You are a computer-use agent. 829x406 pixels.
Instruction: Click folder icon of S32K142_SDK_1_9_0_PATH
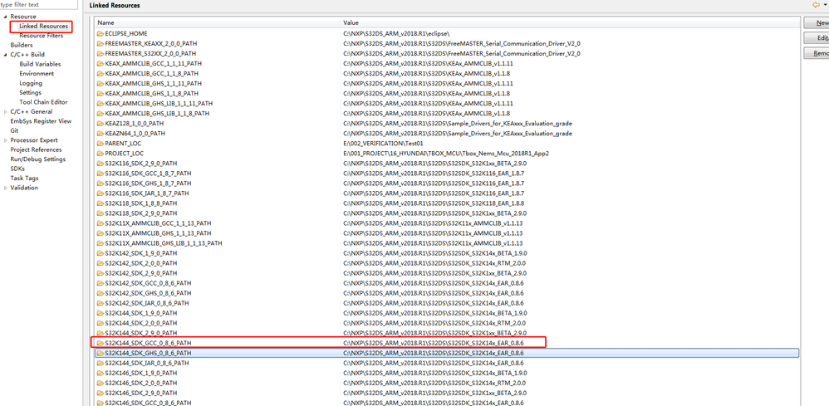tap(101, 253)
